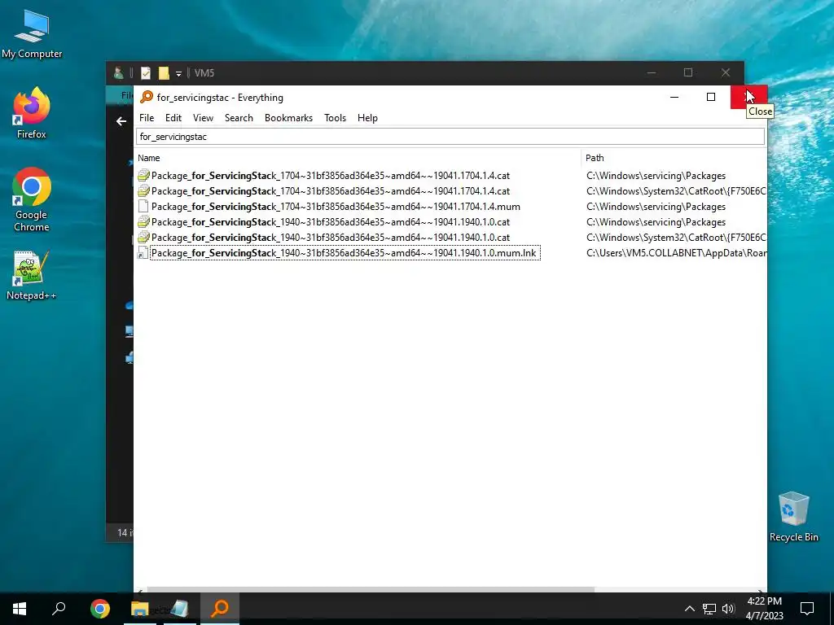Open My Computer desktop icon

click(x=32, y=34)
